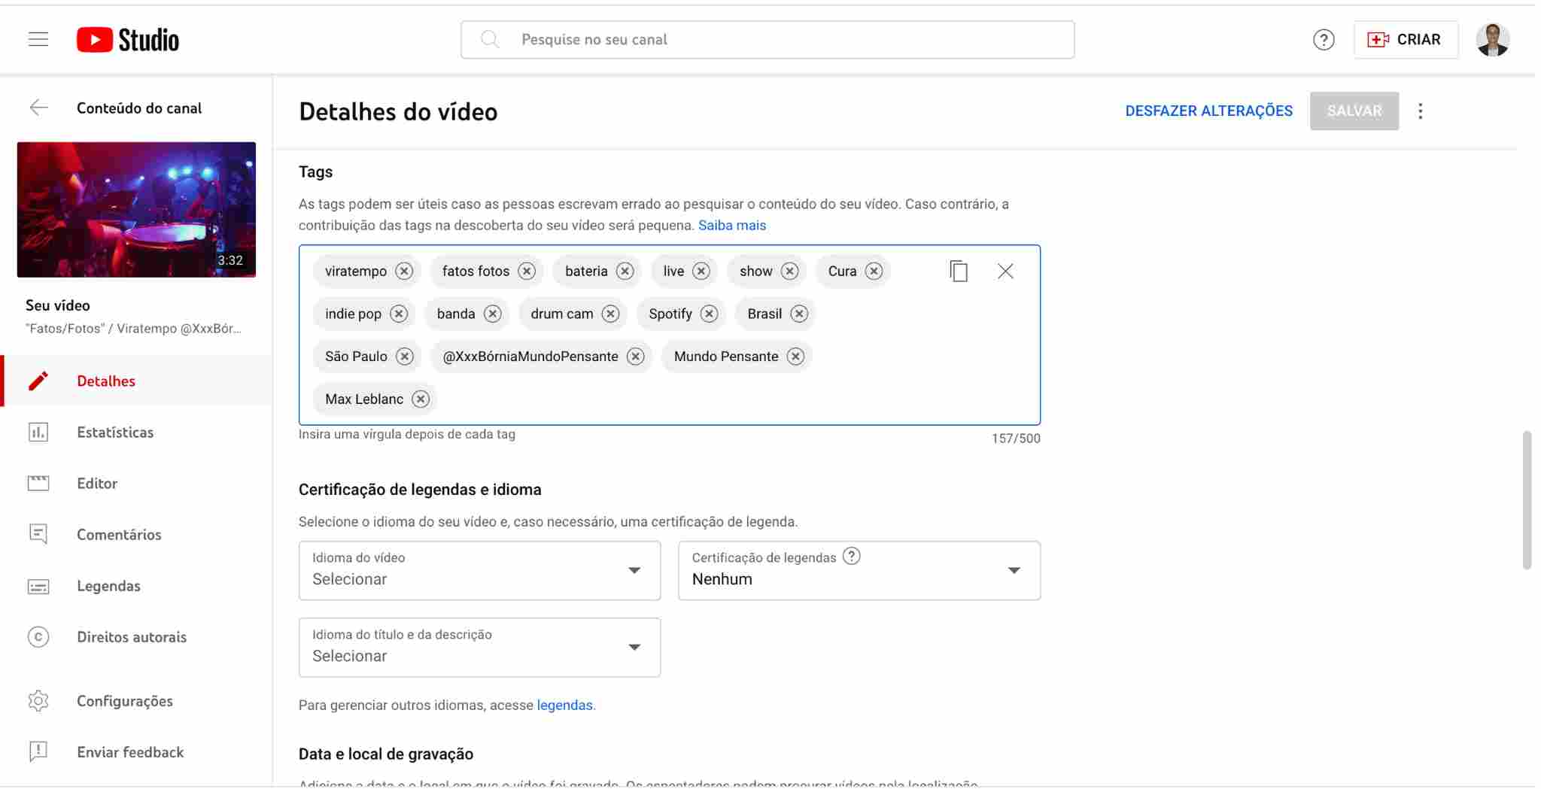
Task: Click the video thumbnail preview
Action: (x=136, y=209)
